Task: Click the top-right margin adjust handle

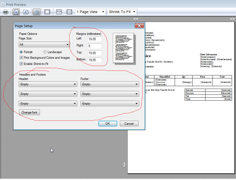Action: click(x=232, y=19)
